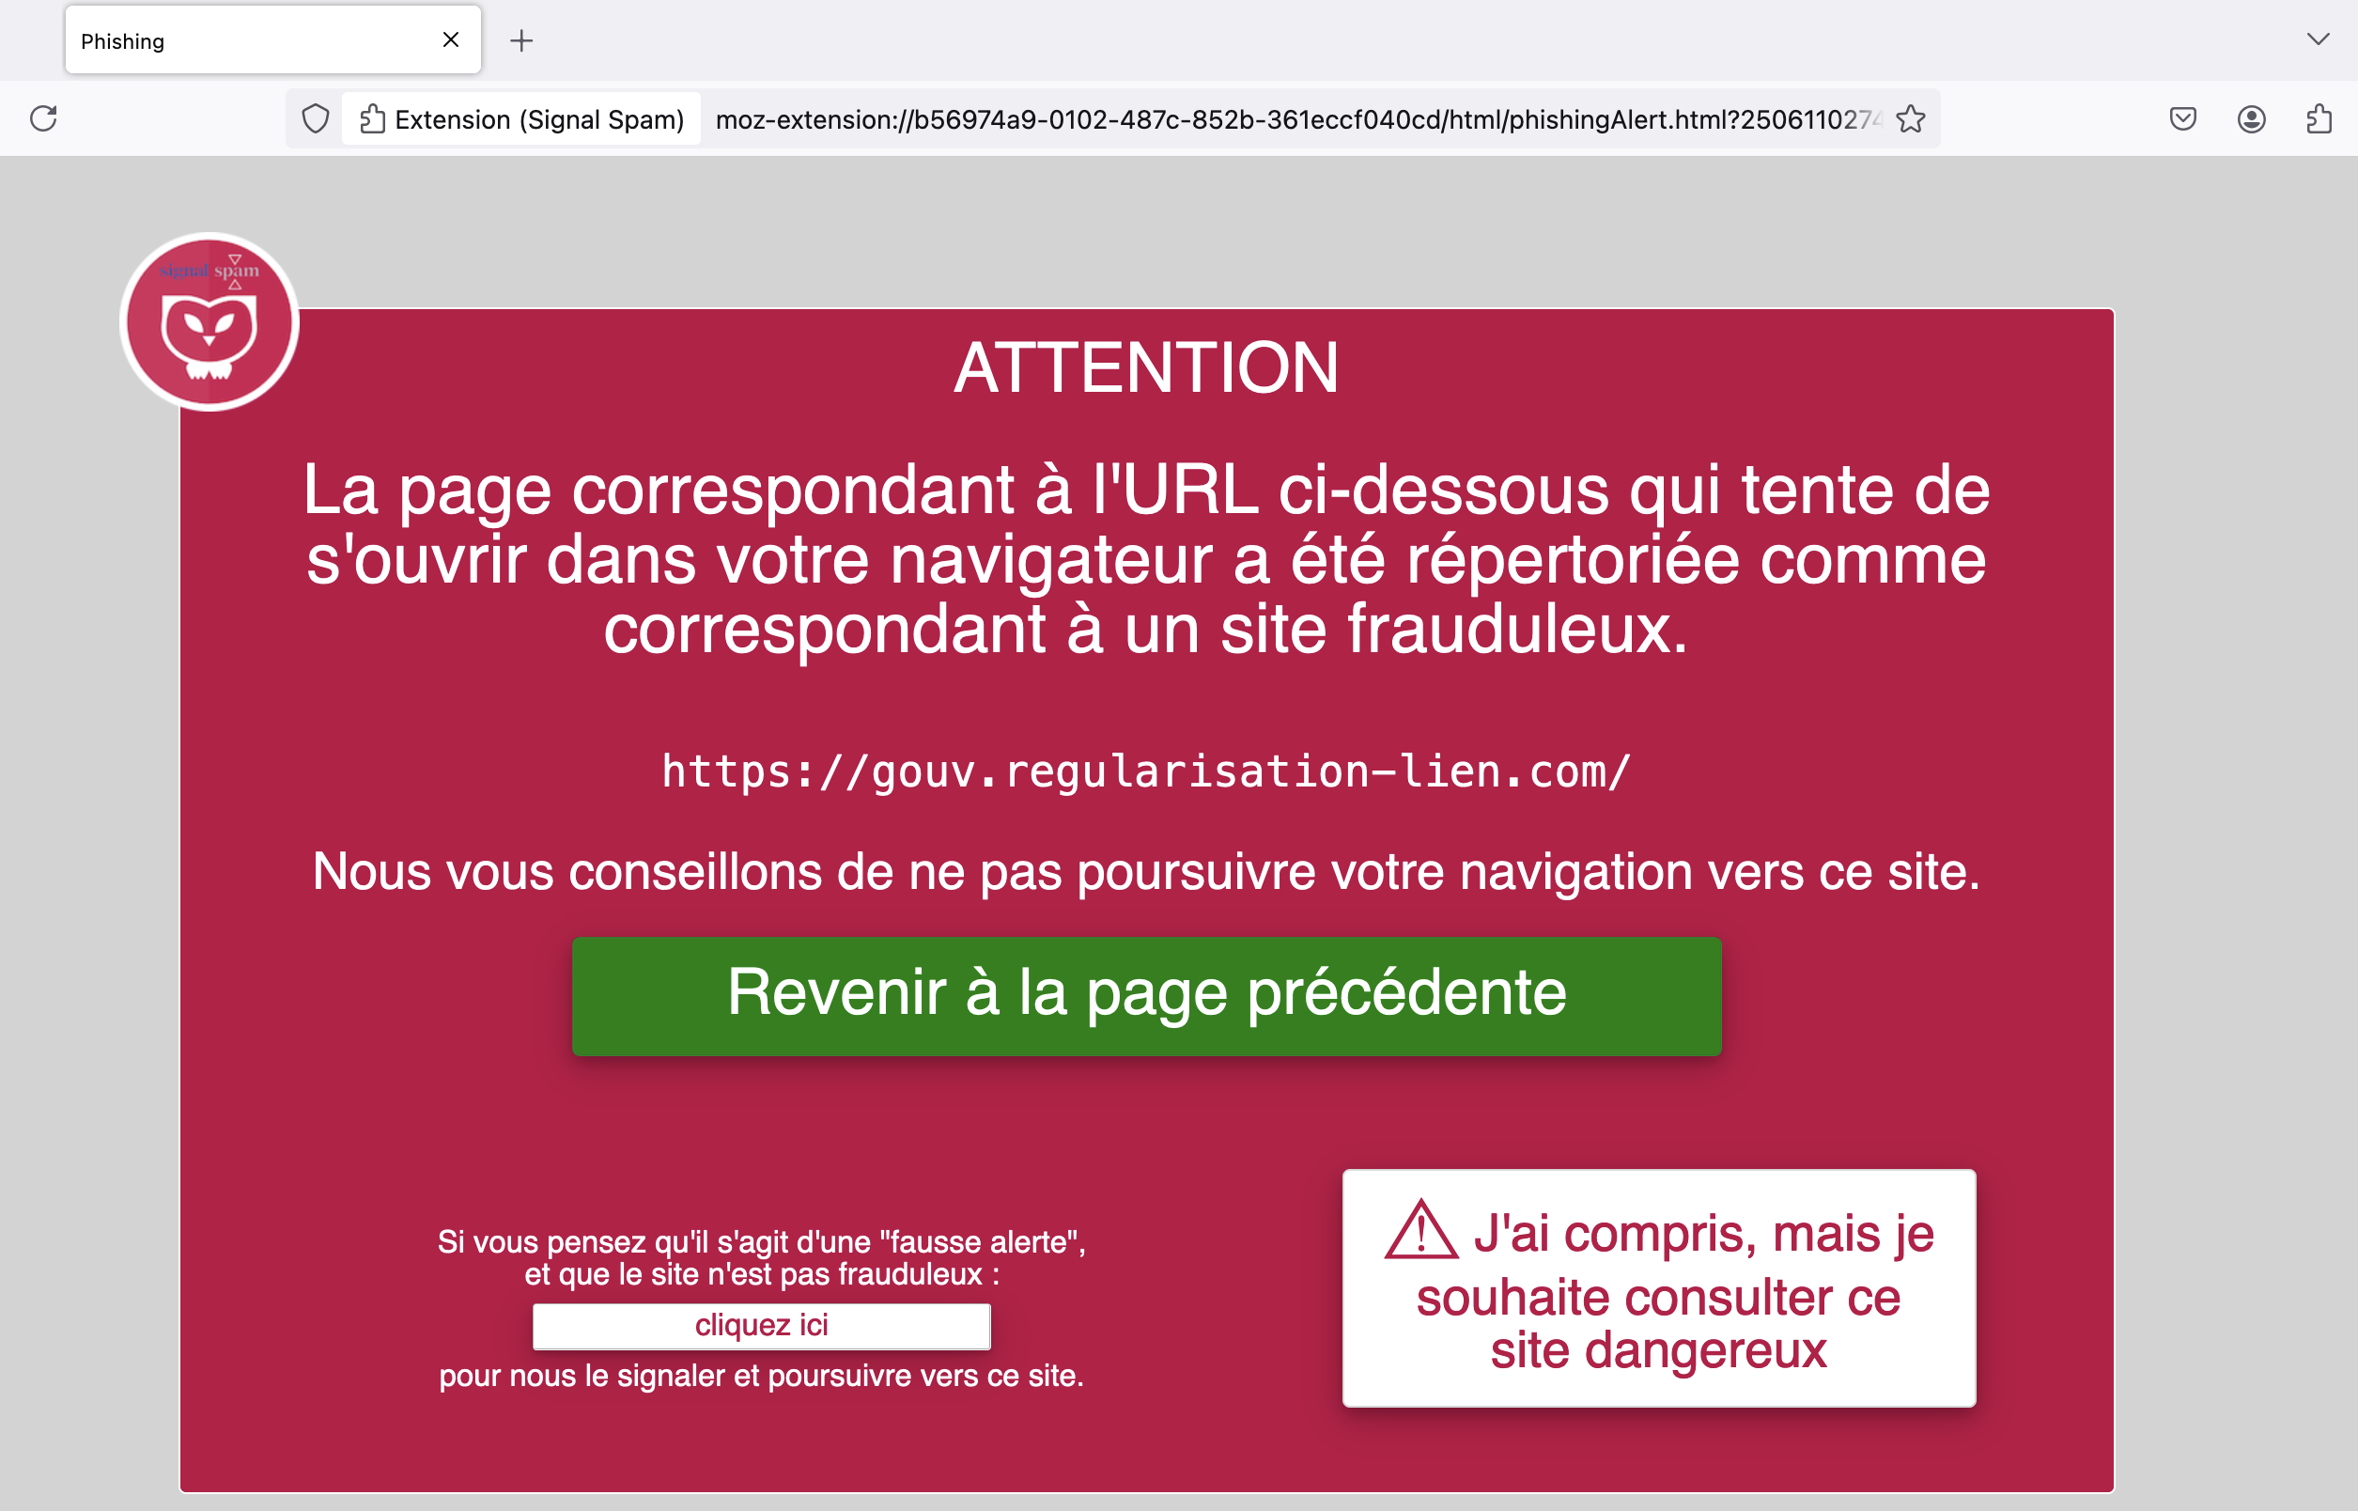Expand the list-all-tabs chevron
Viewport: 2358px width, 1511px height.
coord(2318,39)
